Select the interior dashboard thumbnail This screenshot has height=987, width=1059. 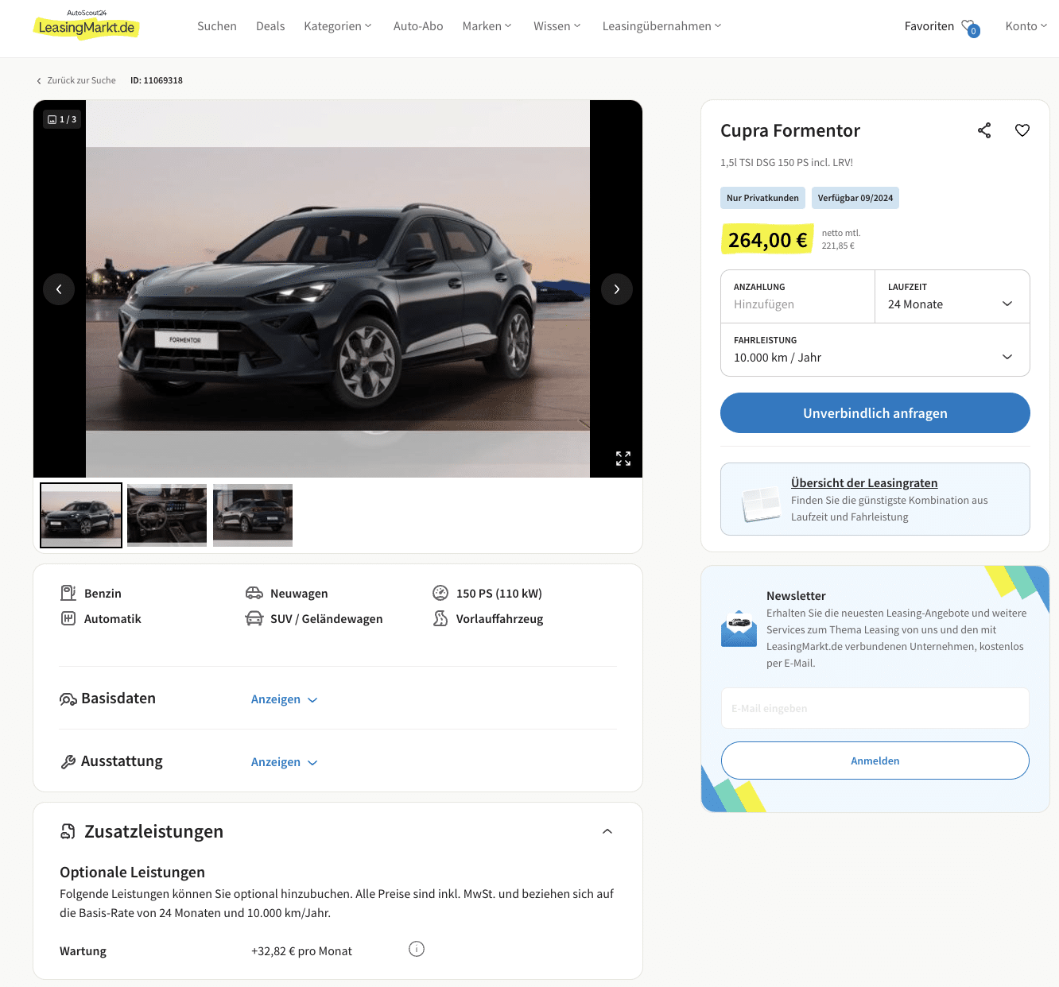(167, 515)
